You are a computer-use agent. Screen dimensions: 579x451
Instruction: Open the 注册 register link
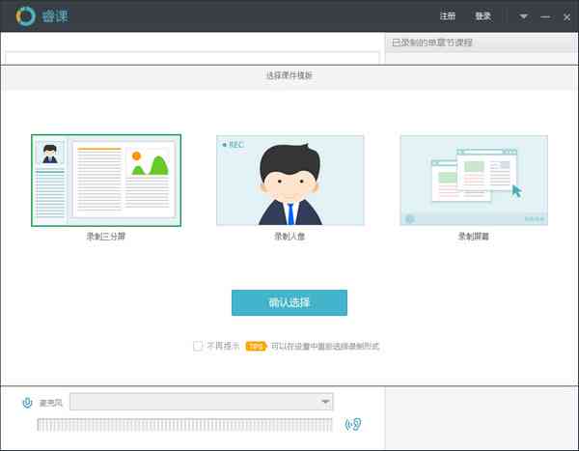pyautogui.click(x=448, y=15)
